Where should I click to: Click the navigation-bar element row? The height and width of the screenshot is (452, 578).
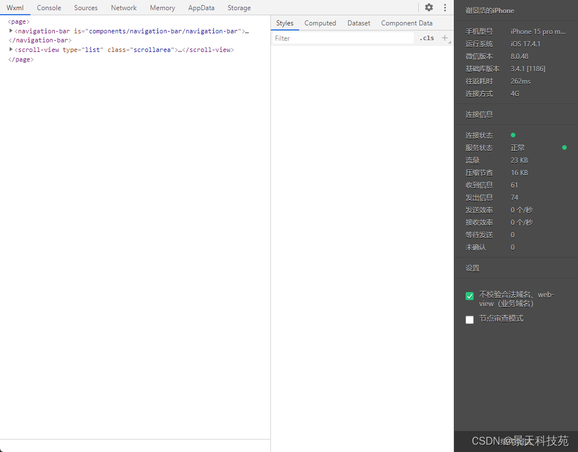(132, 32)
